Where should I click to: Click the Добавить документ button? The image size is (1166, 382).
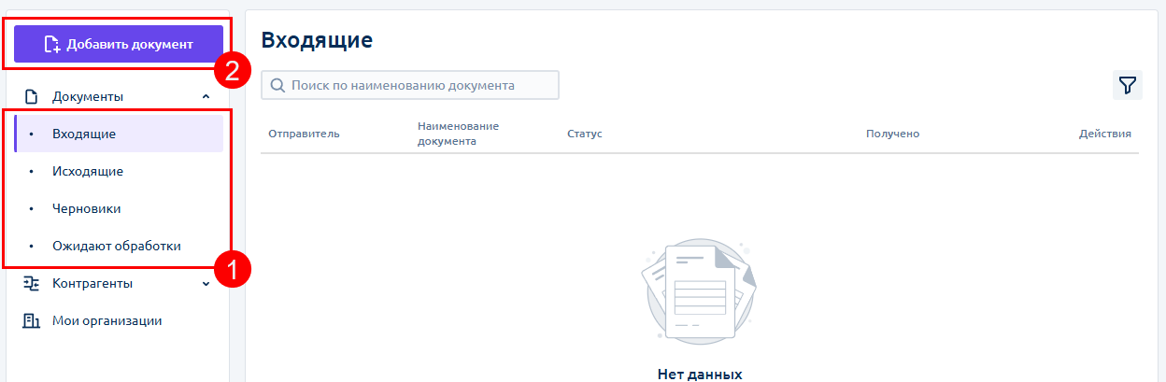pos(119,44)
